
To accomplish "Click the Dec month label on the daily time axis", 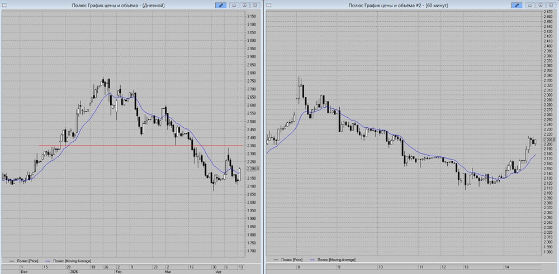I will [x=23, y=271].
